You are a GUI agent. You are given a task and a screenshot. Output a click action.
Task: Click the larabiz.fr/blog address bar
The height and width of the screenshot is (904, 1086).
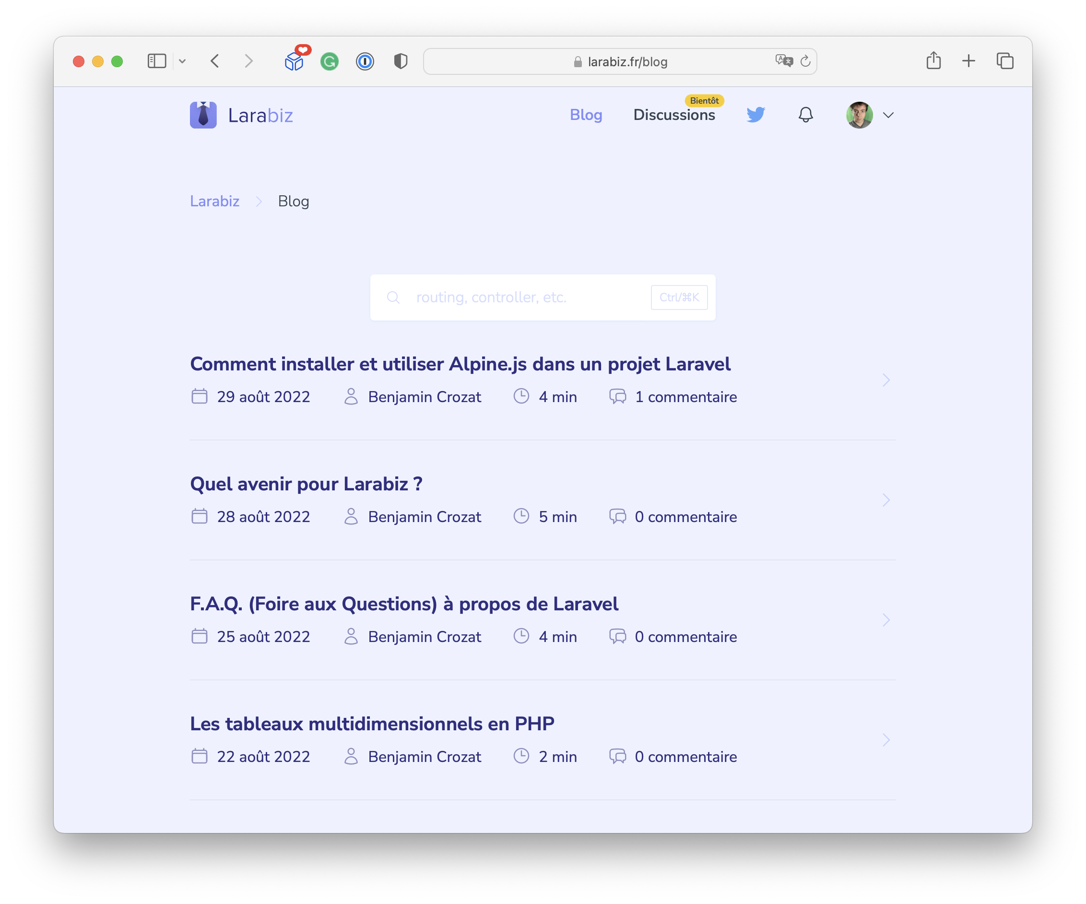620,61
